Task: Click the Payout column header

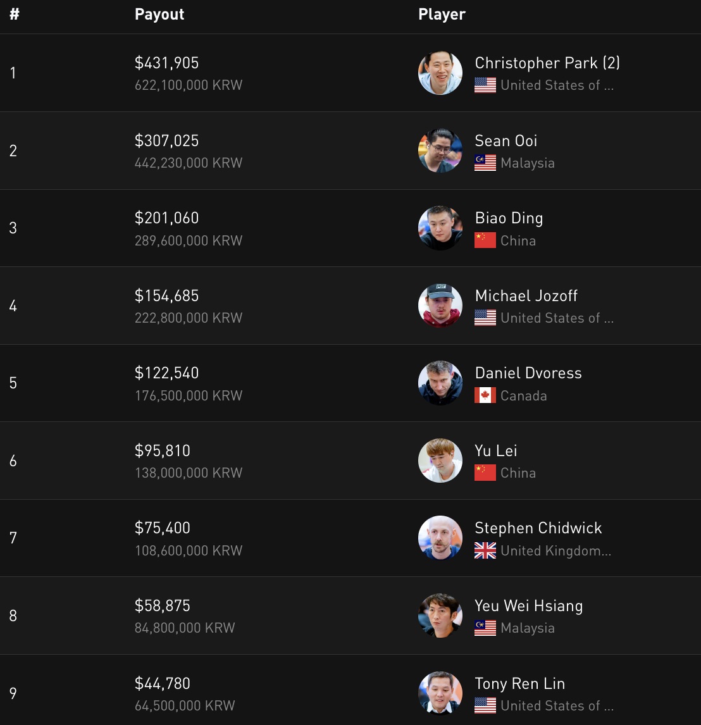Action: 159,15
